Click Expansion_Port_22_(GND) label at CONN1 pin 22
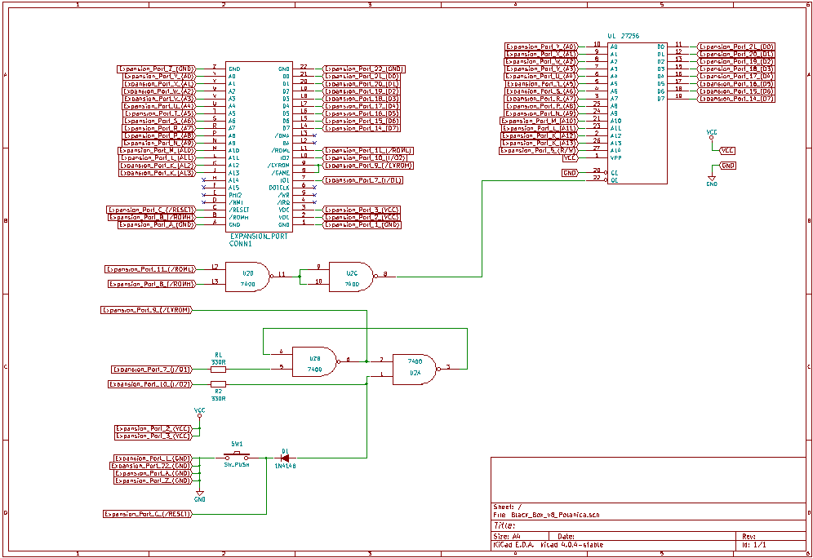 [364, 69]
